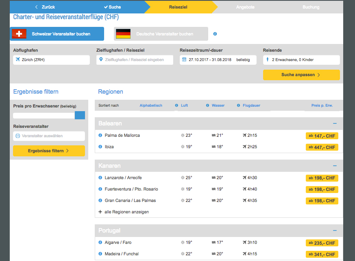This screenshot has width=355, height=261.
Task: Go to the Zurück step
Action: point(45,7)
